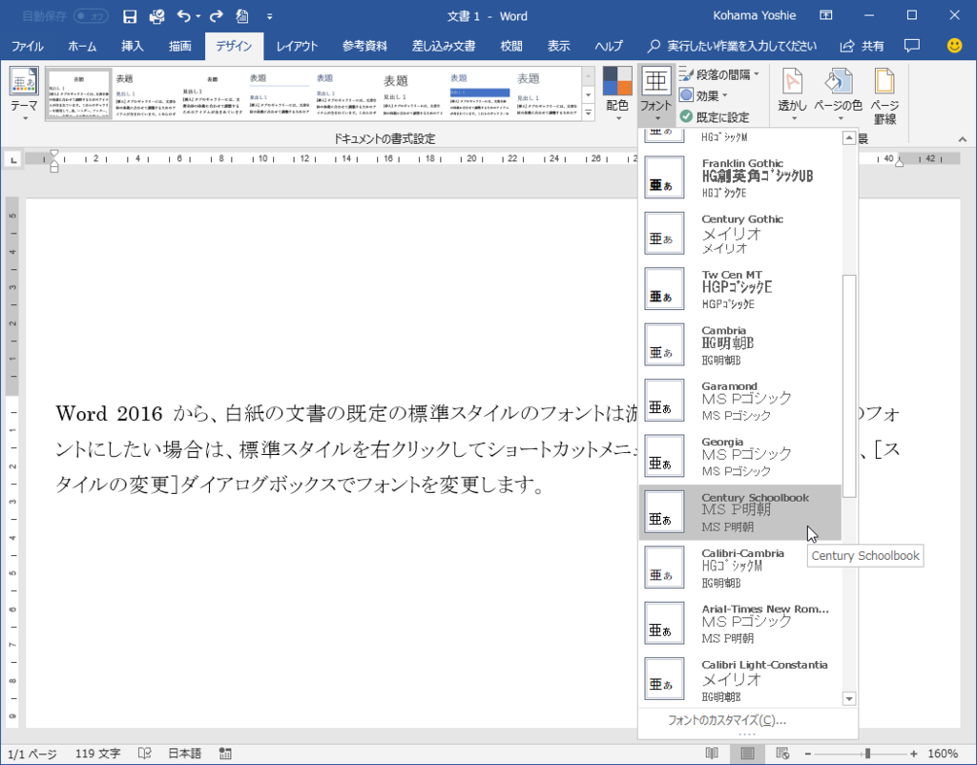Click the page count 1/1 ページ status
Image resolution: width=977 pixels, height=765 pixels.
coord(31,754)
